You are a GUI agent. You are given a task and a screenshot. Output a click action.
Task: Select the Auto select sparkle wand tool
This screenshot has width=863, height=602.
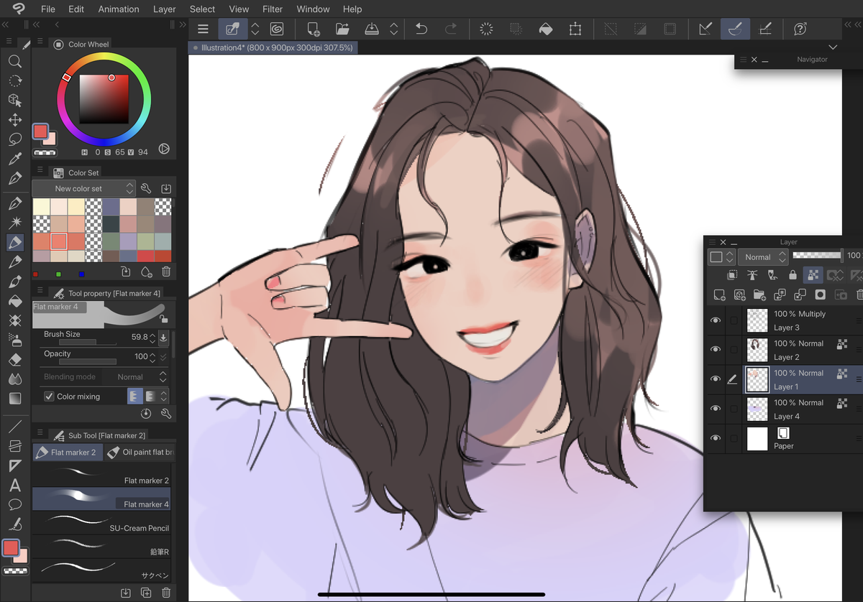(x=15, y=223)
